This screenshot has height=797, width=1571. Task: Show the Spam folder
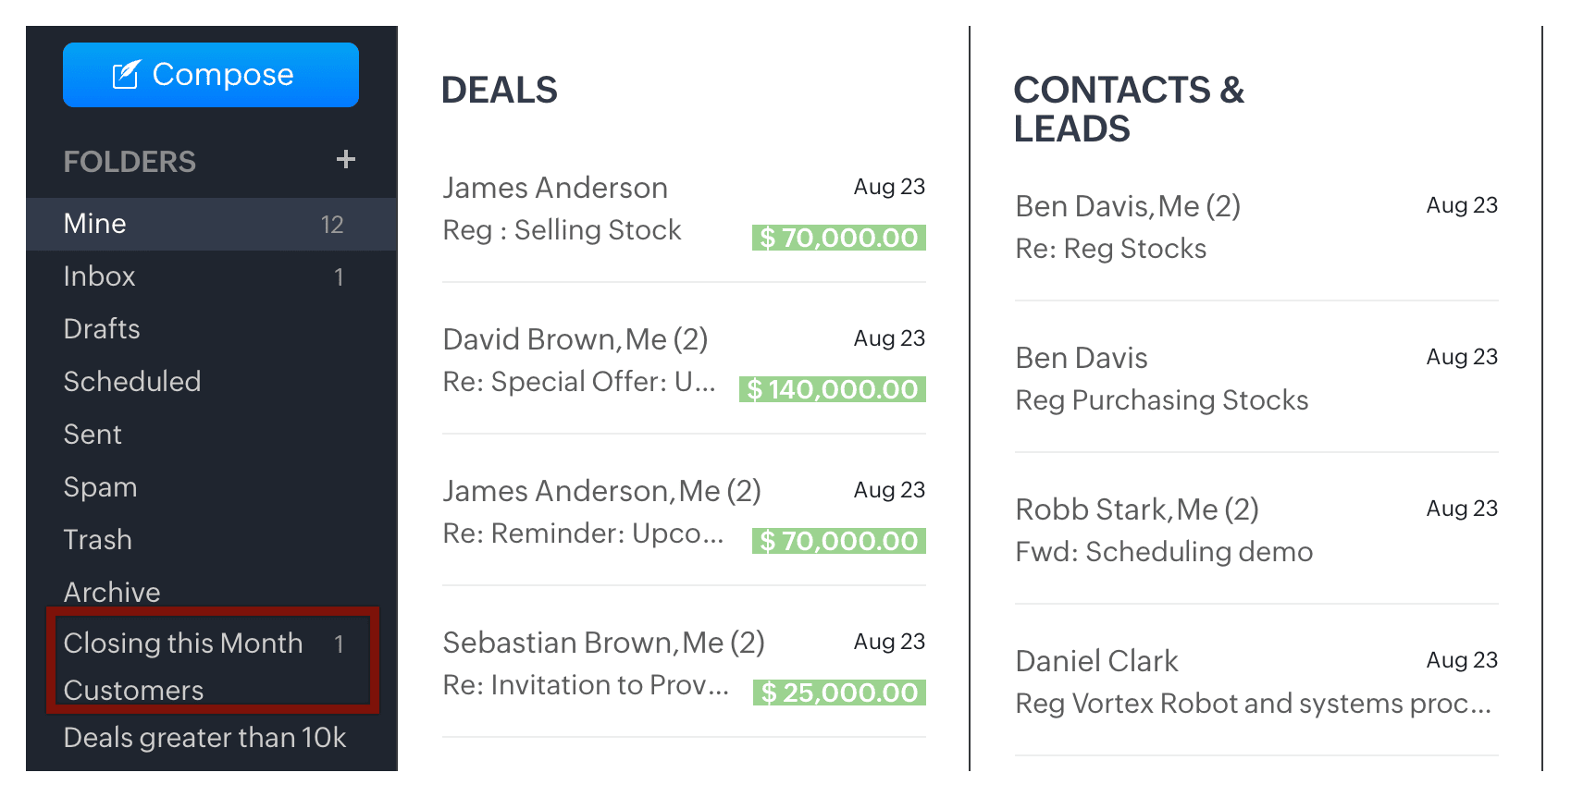[100, 487]
